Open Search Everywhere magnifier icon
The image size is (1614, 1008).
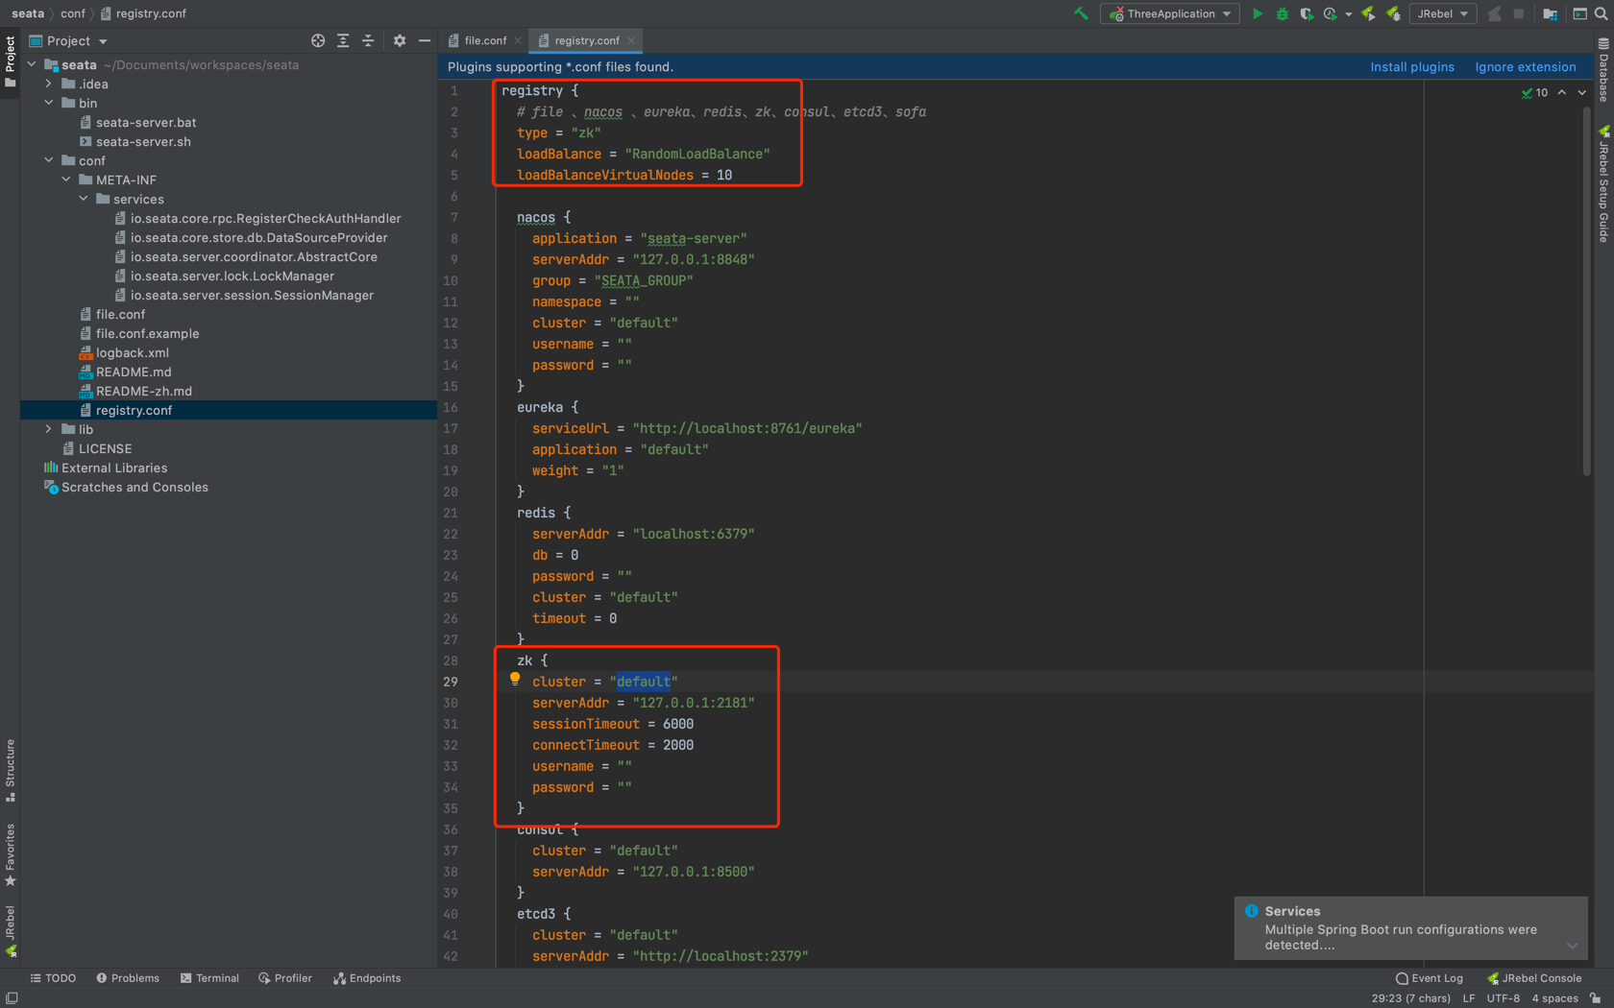(1602, 13)
